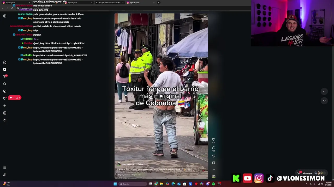Like the reel with the heart icon

(x=213, y=139)
